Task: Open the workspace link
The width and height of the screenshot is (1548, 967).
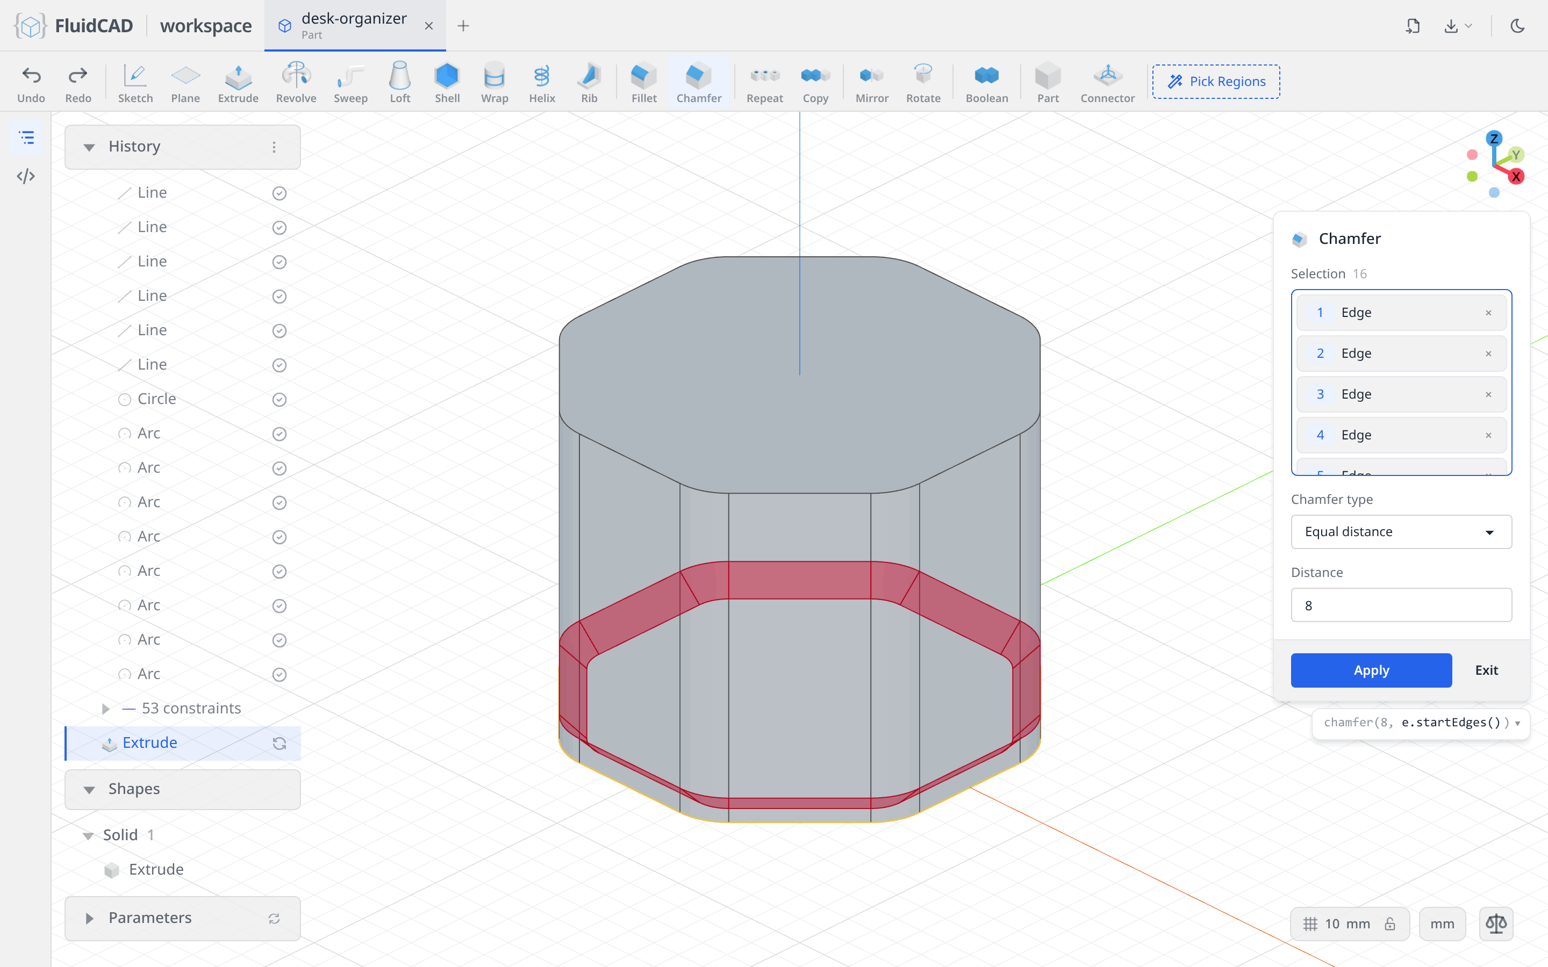Action: pos(205,26)
